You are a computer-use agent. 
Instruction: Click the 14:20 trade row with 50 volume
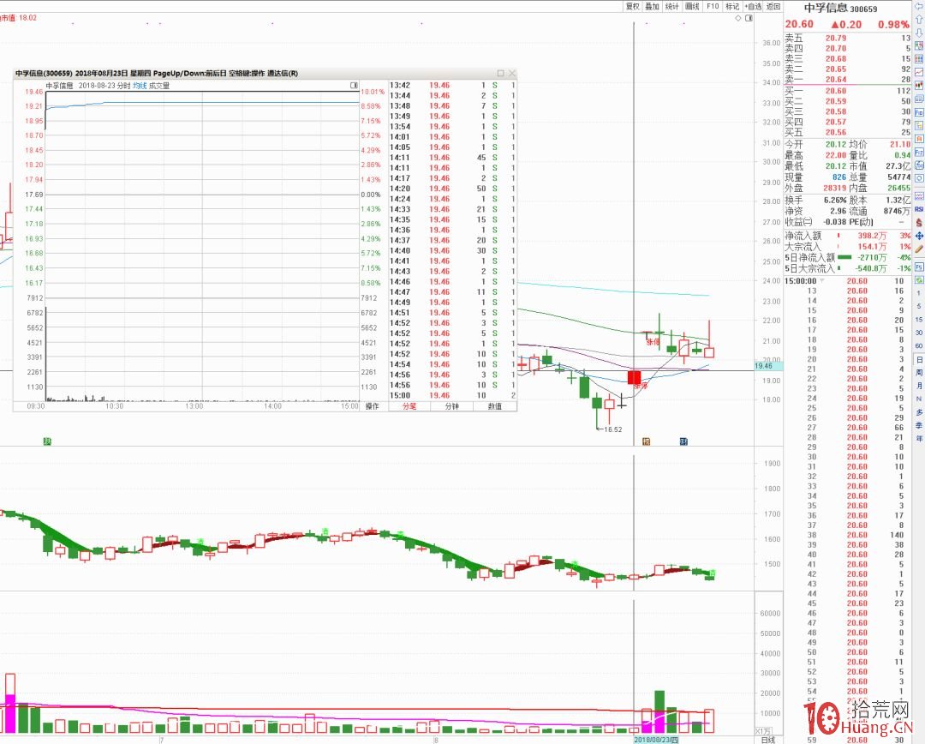click(x=452, y=189)
